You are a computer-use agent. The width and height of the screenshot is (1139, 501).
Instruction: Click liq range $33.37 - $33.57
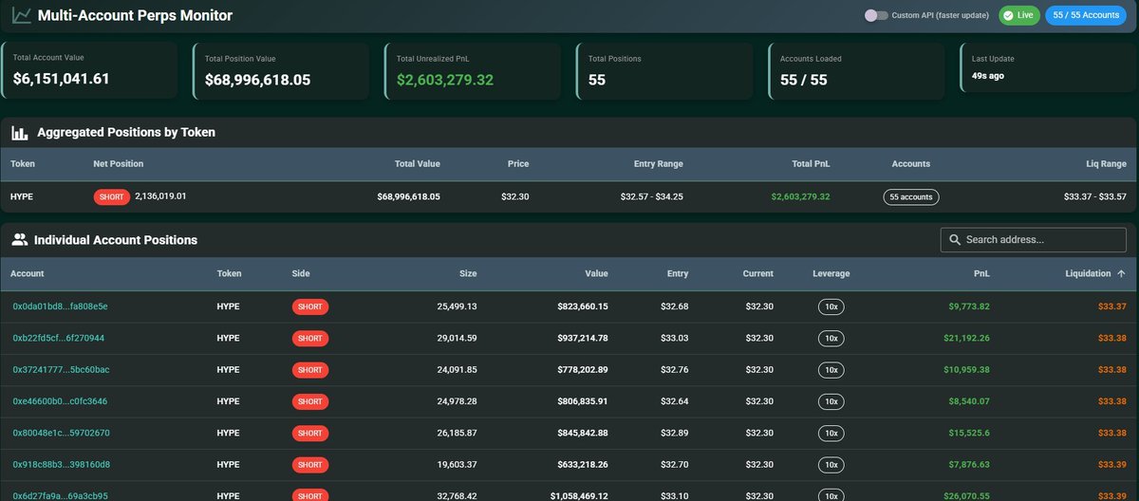tap(1094, 196)
